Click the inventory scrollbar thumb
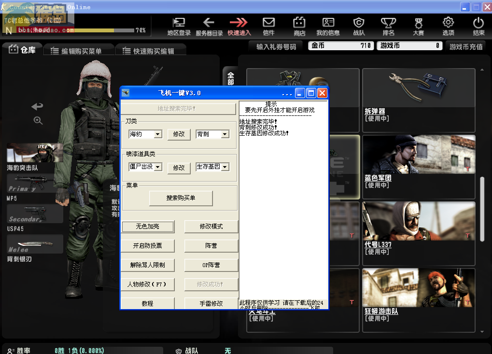 tap(482, 209)
